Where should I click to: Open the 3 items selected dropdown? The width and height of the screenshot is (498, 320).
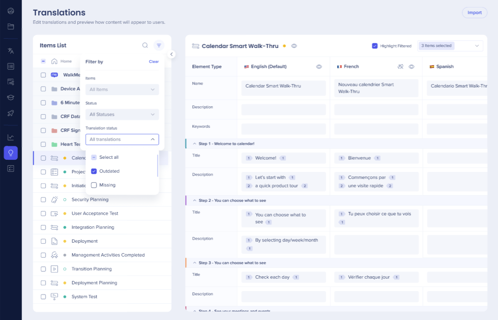click(450, 46)
